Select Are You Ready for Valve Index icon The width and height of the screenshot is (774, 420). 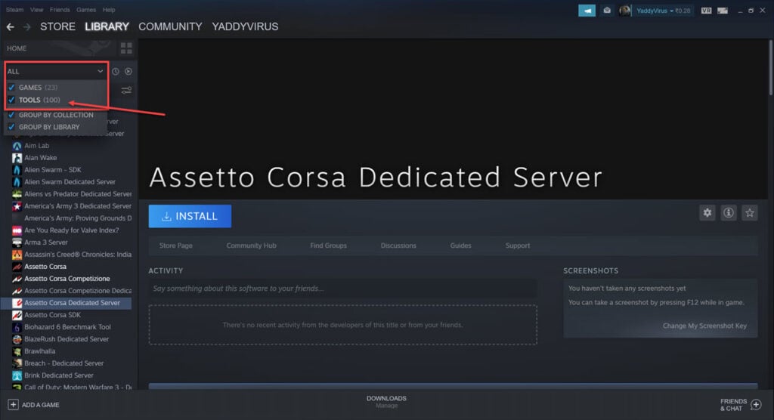pyautogui.click(x=17, y=230)
